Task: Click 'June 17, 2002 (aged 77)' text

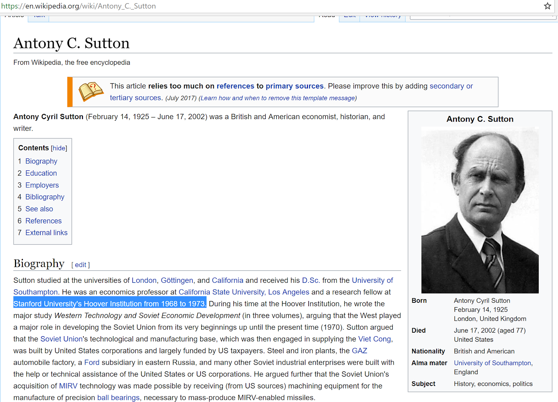Action: [x=490, y=331]
